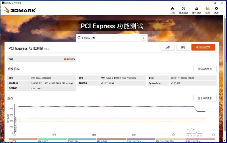This screenshot has height=143, width=227.
Task: Show detailed info for 监控 section
Action: click(x=205, y=98)
